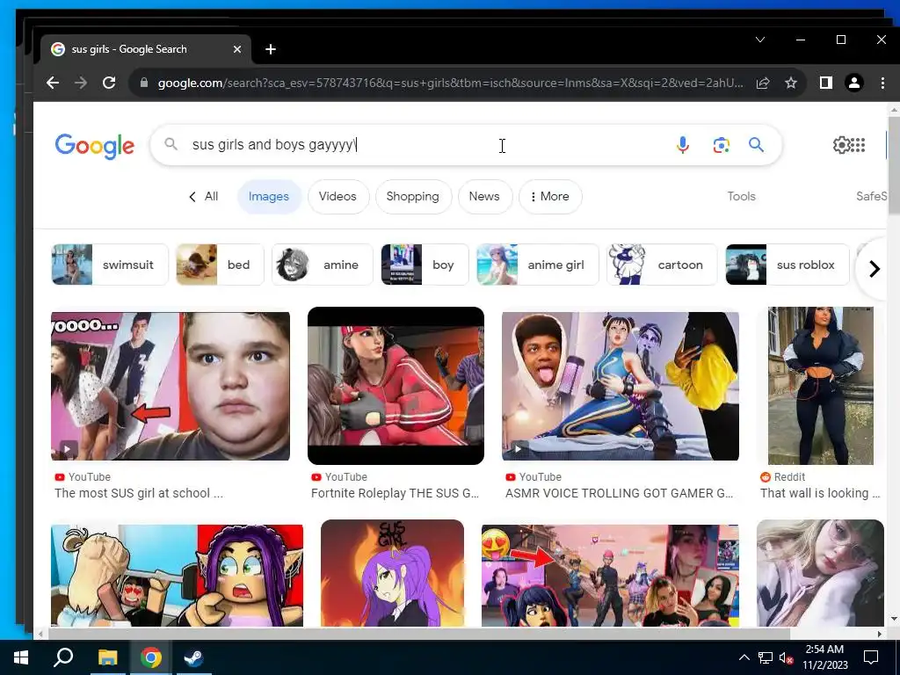Viewport: 900px width, 675px height.
Task: Open the Chrome profile avatar
Action: coord(854,83)
